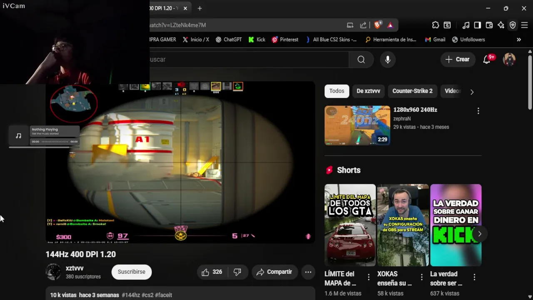
Task: Click the search tabs icon in toolbar
Action: (x=447, y=25)
